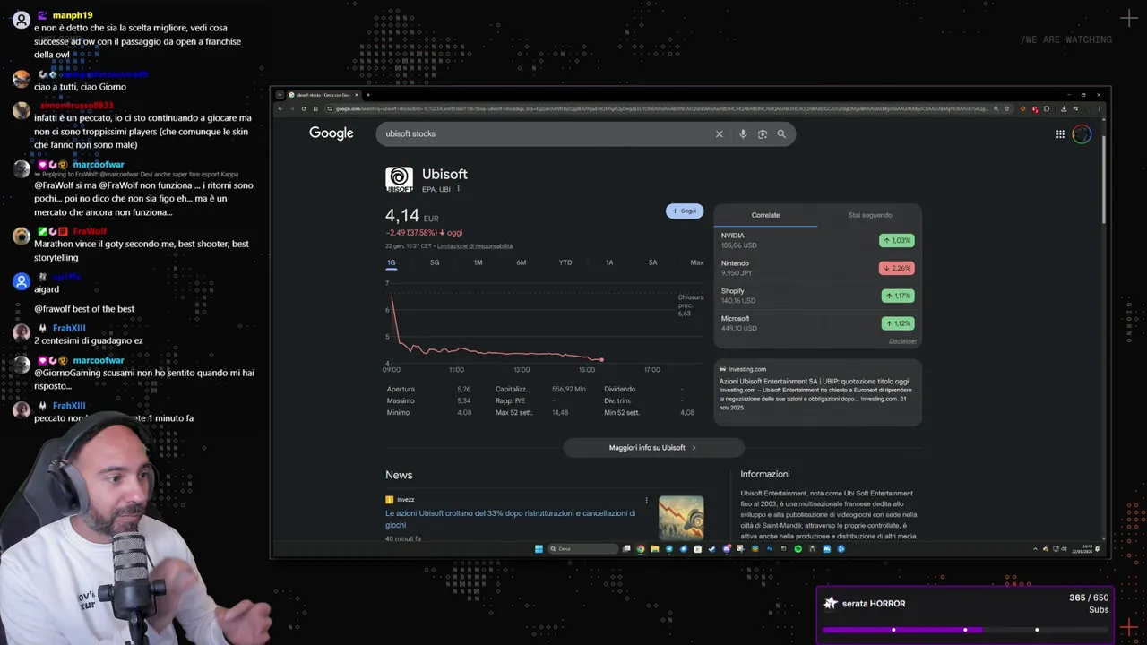Open the tab search dropdown arrow
This screenshot has height=645, width=1147.
(x=280, y=95)
